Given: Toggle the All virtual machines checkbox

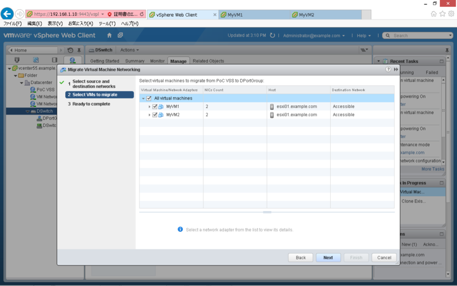Looking at the screenshot, I should [x=149, y=98].
